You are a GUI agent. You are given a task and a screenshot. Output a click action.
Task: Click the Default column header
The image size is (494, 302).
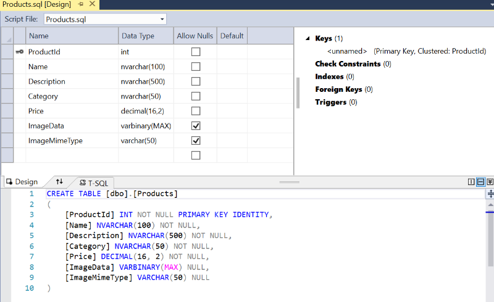232,36
